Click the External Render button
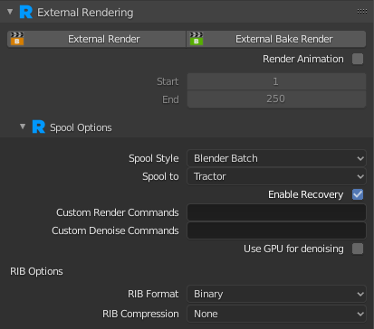The height and width of the screenshot is (329, 374). pyautogui.click(x=97, y=39)
